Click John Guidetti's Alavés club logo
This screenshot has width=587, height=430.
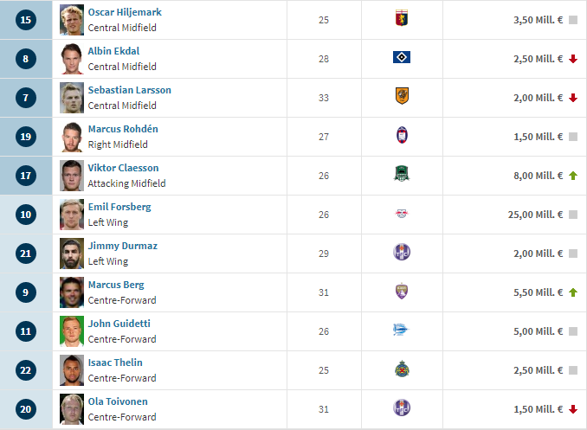401,330
